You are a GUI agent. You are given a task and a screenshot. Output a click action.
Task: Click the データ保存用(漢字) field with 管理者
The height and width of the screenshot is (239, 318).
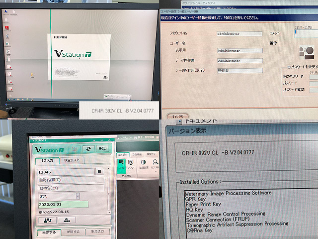(239, 71)
